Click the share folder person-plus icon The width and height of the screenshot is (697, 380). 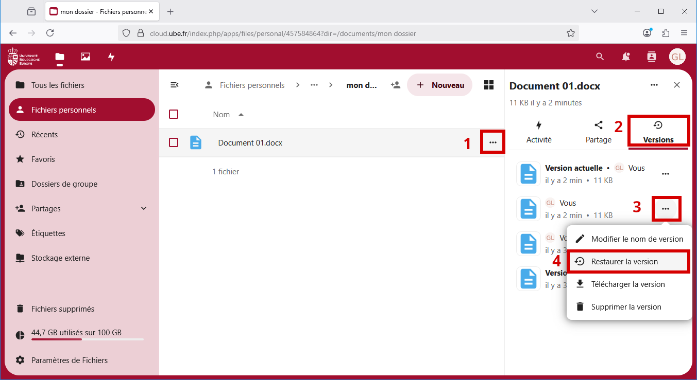[396, 85]
